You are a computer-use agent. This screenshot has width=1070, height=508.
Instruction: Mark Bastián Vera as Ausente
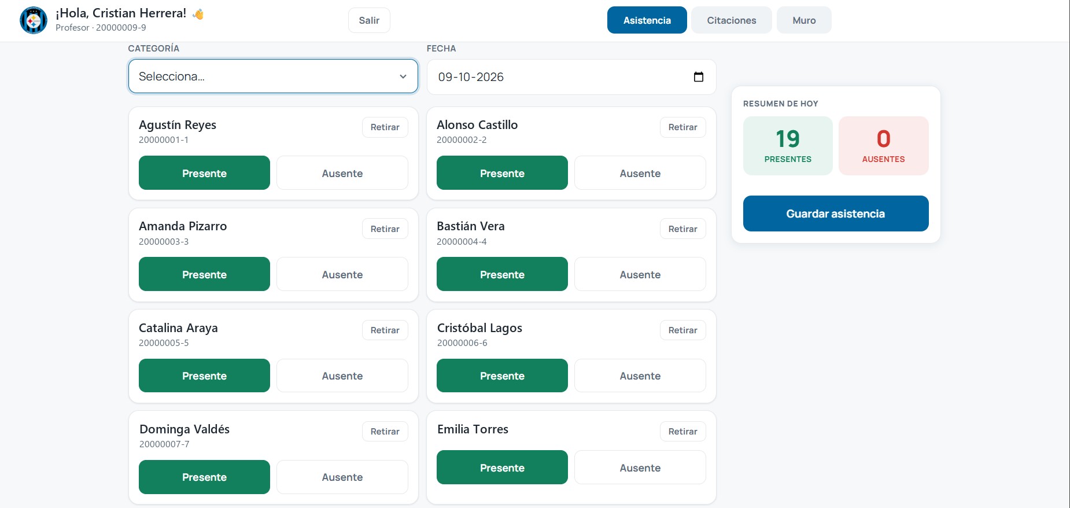640,274
